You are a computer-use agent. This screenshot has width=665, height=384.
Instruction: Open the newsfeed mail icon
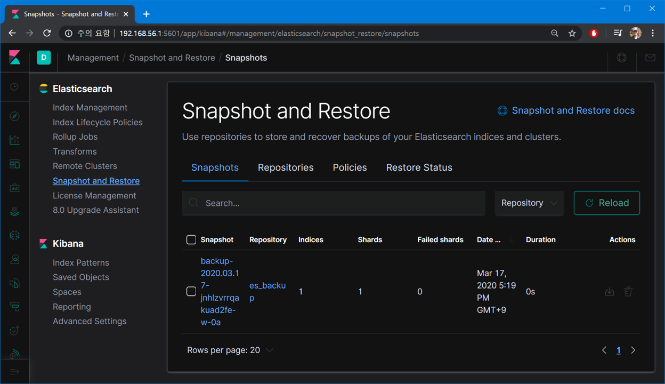[x=650, y=58]
